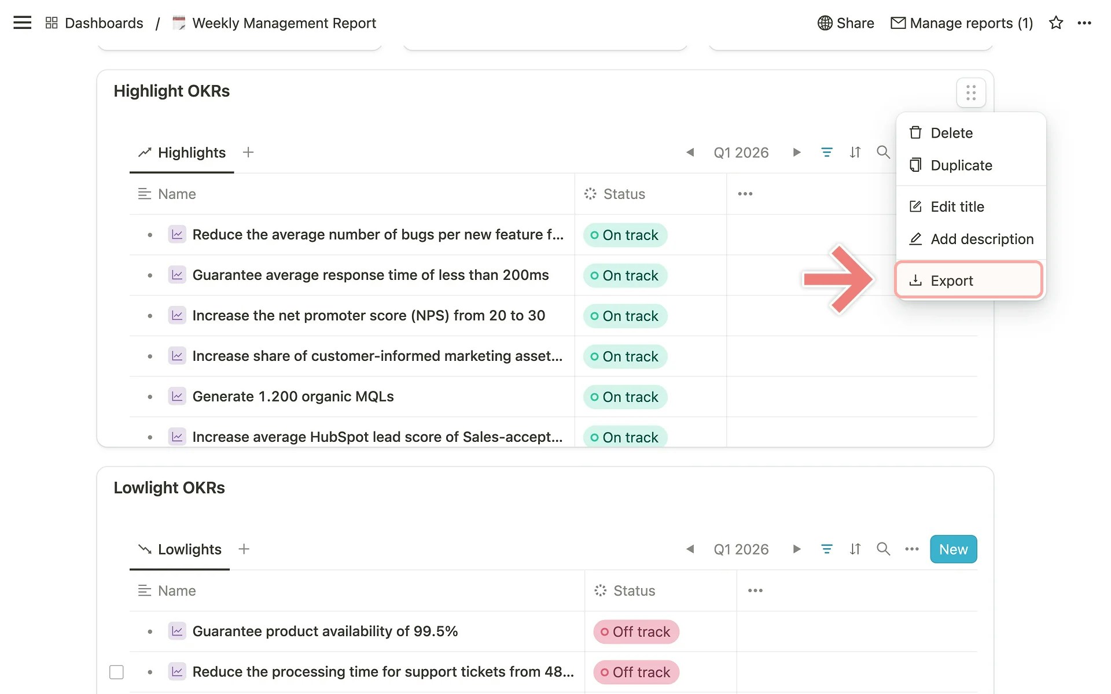Click the drag handle on Highlight OKRs widget
This screenshot has height=694, width=1111.
coord(971,93)
